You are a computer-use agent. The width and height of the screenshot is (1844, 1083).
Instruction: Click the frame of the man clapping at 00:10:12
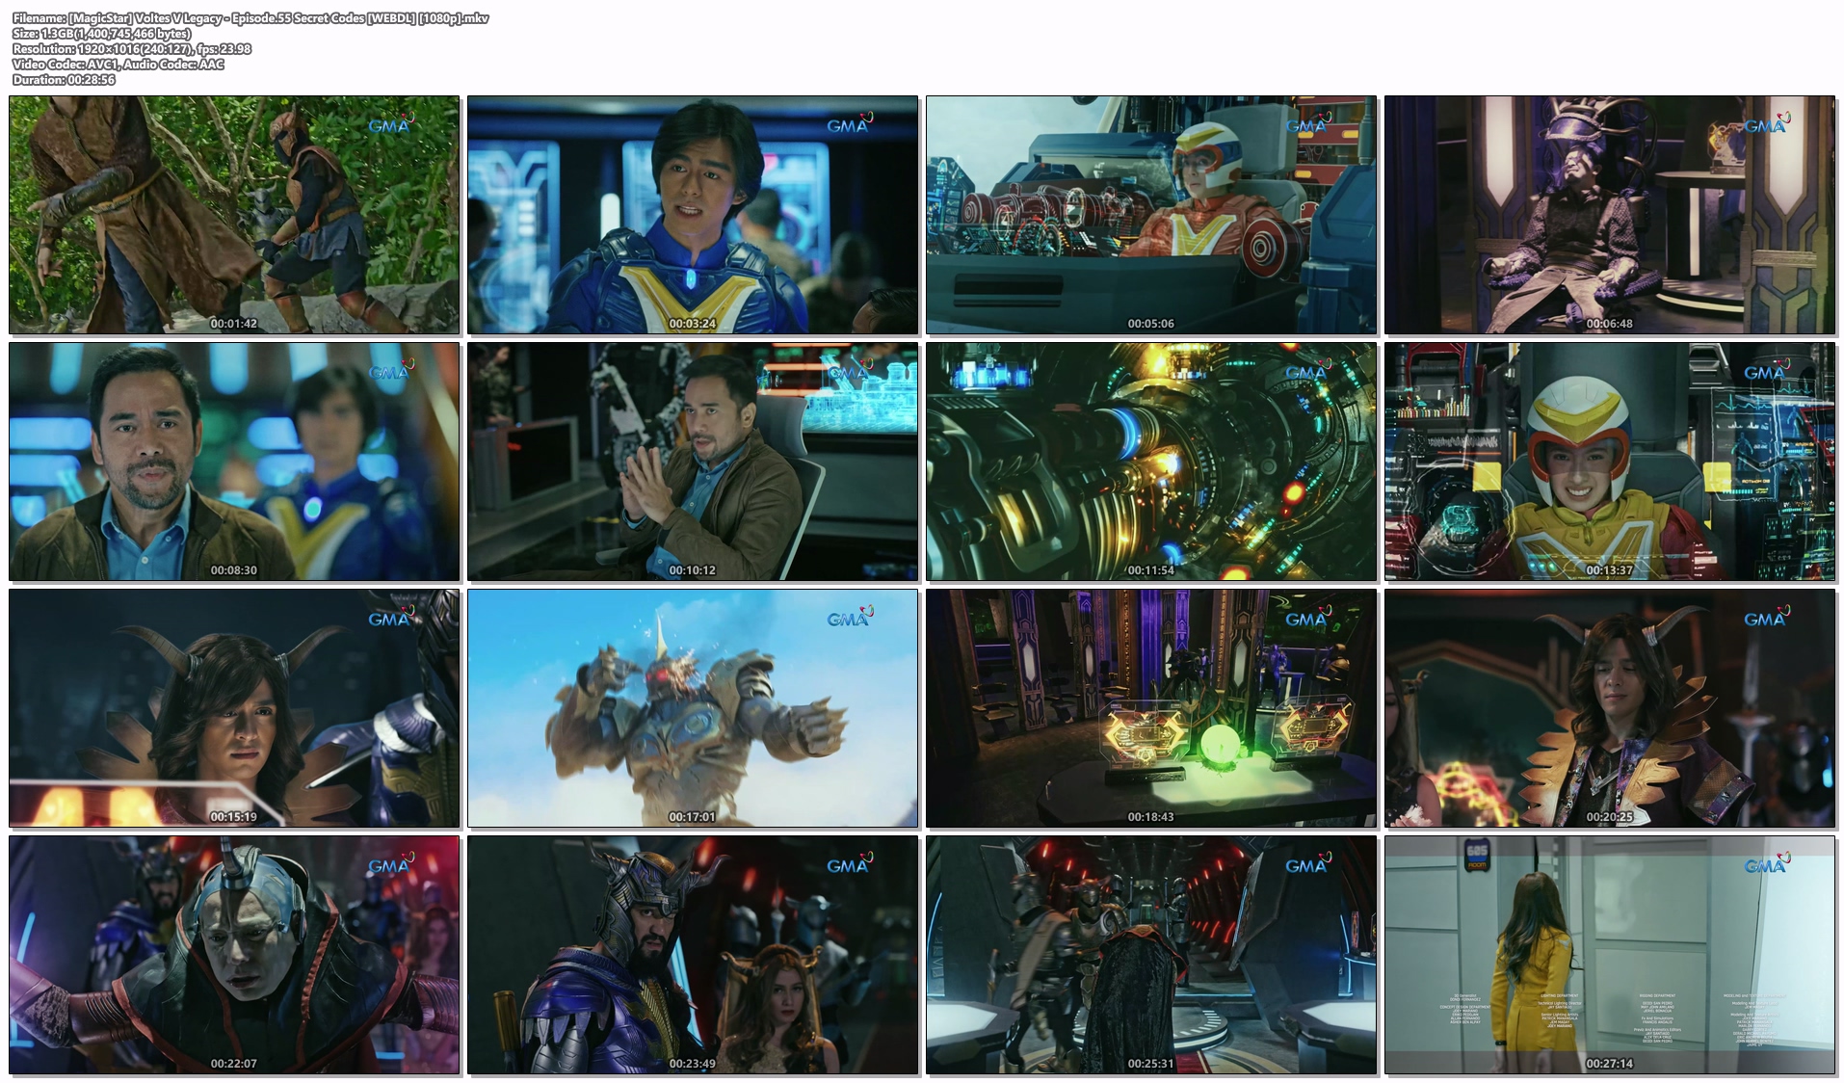click(x=693, y=461)
